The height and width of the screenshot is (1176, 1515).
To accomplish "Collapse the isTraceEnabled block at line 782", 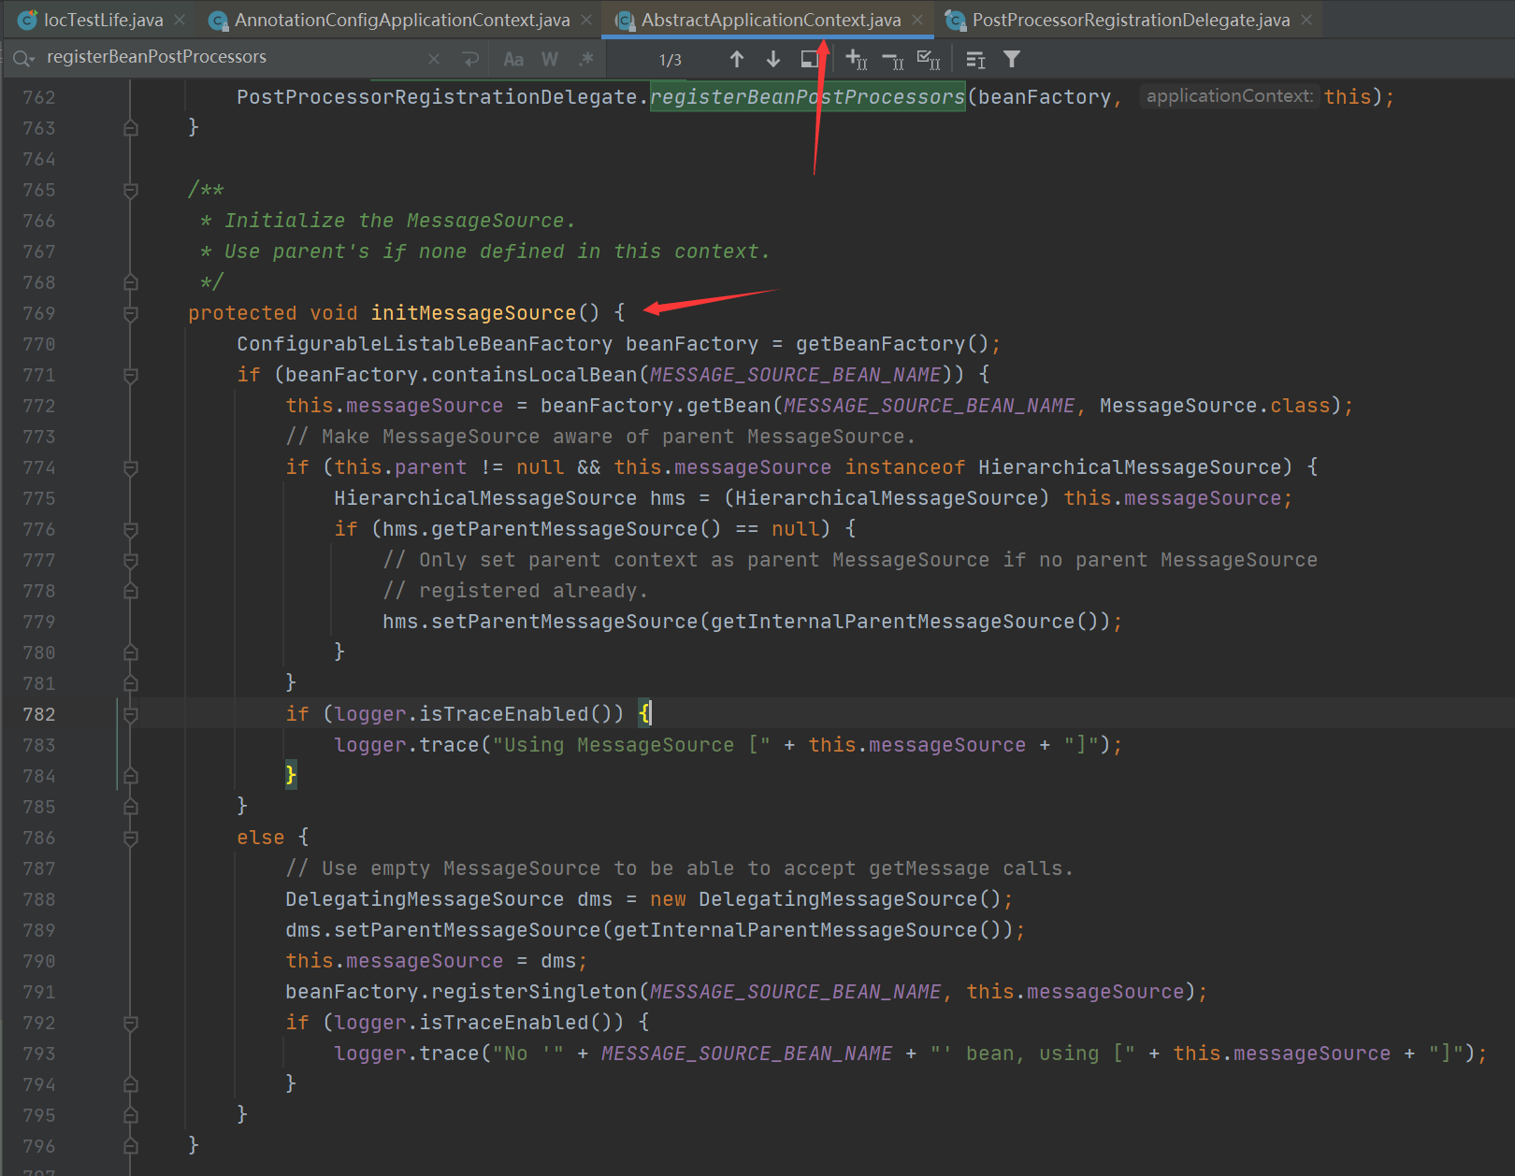I will coord(131,714).
